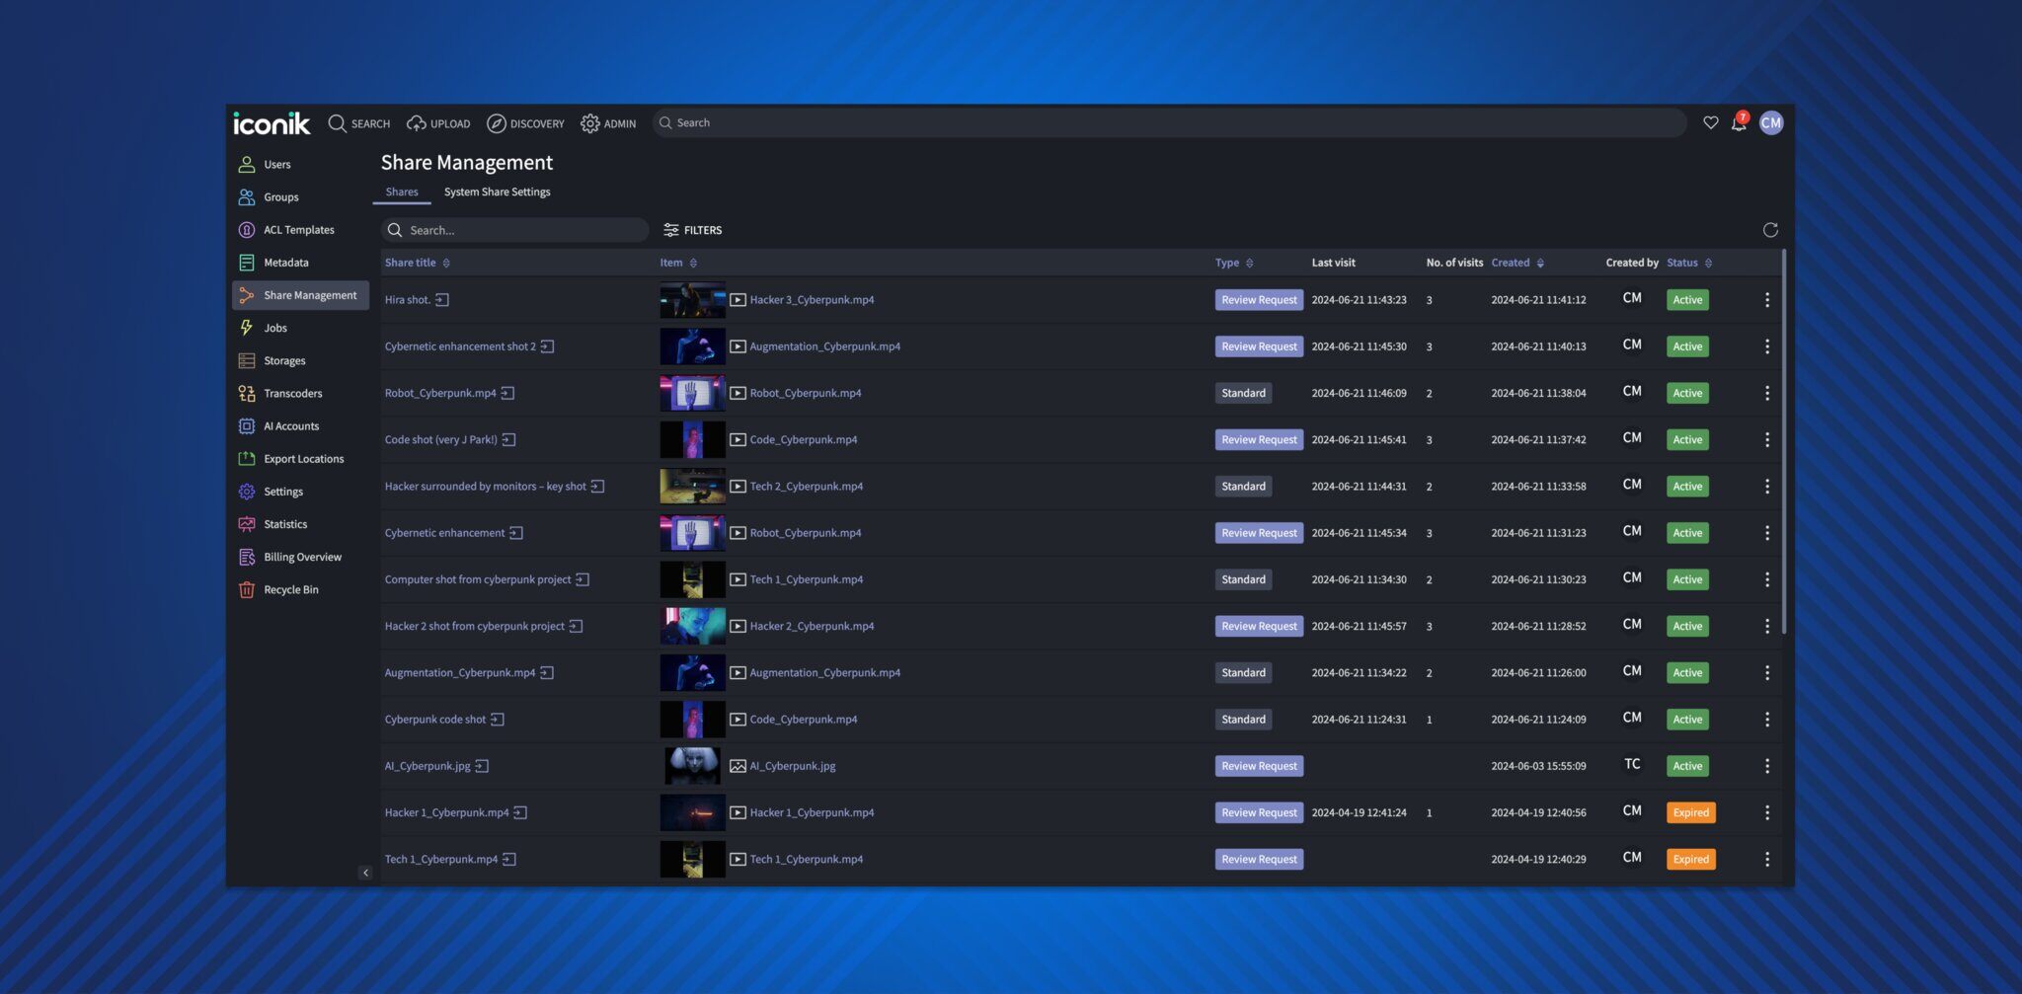
Task: Open Statistics in the sidebar
Action: coord(300,524)
